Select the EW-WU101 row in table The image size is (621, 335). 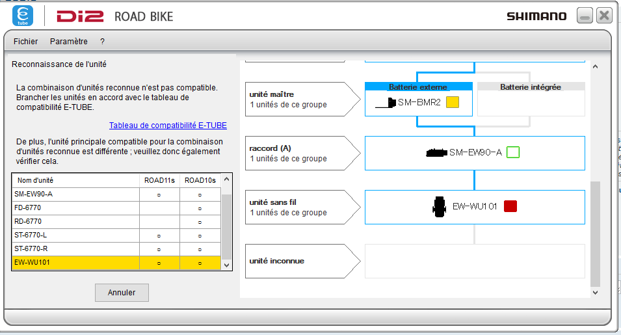pyautogui.click(x=117, y=263)
